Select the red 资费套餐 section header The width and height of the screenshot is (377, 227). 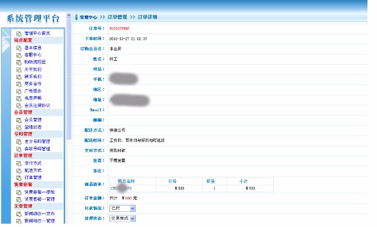tap(23, 184)
